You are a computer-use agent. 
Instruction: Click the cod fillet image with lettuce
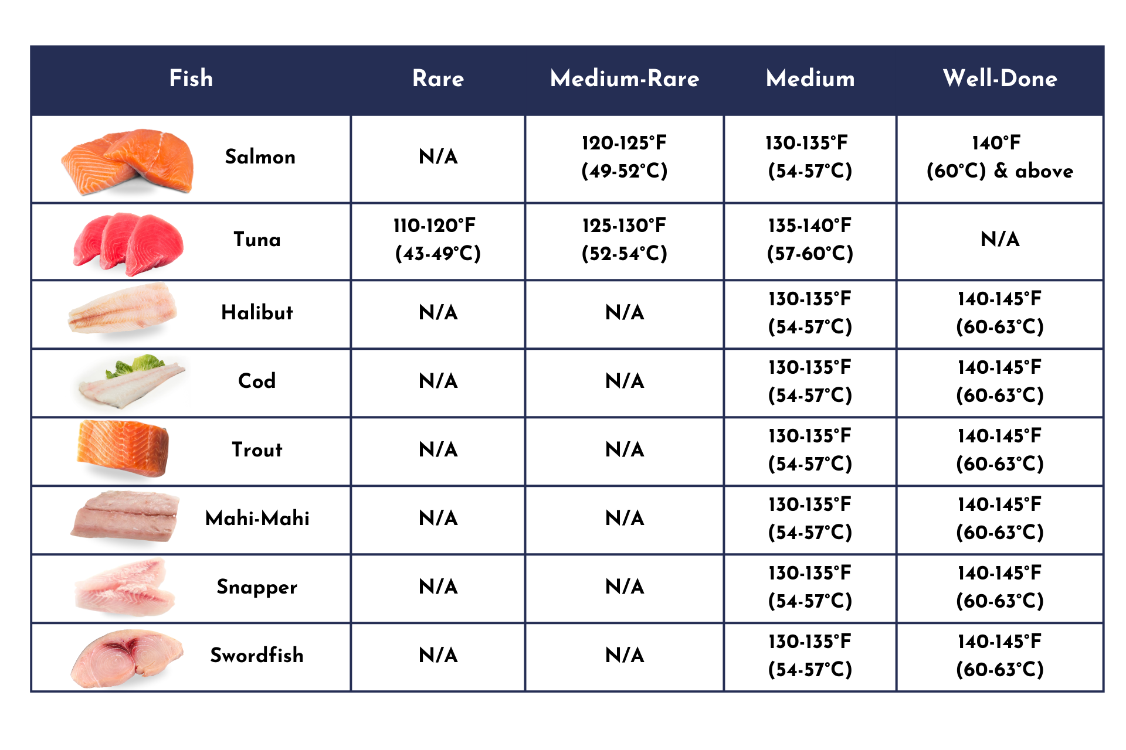pos(131,381)
